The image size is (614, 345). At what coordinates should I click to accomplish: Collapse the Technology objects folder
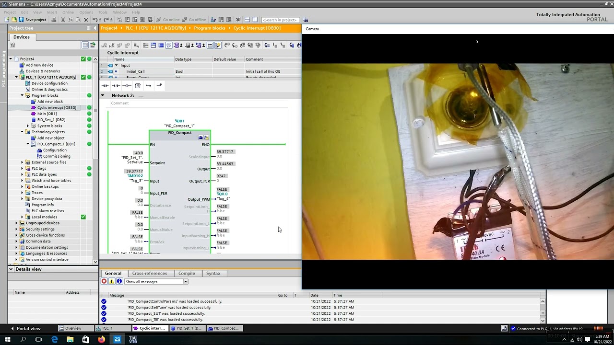pyautogui.click(x=22, y=132)
